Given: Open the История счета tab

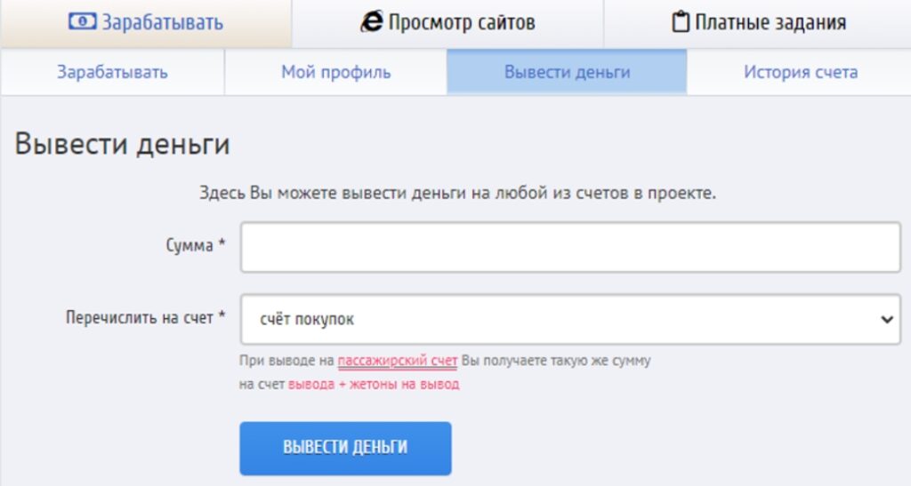Looking at the screenshot, I should pos(800,72).
